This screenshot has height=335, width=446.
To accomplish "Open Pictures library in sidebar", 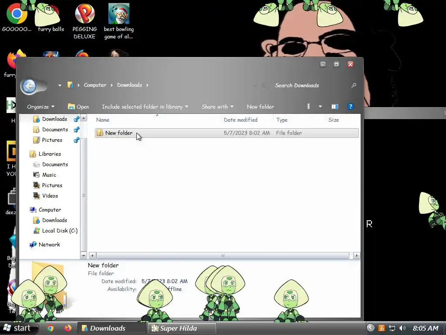I will click(x=52, y=185).
